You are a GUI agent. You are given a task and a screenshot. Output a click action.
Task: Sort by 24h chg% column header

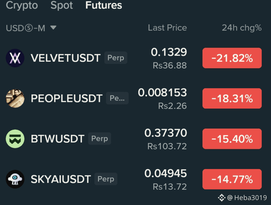(x=242, y=28)
